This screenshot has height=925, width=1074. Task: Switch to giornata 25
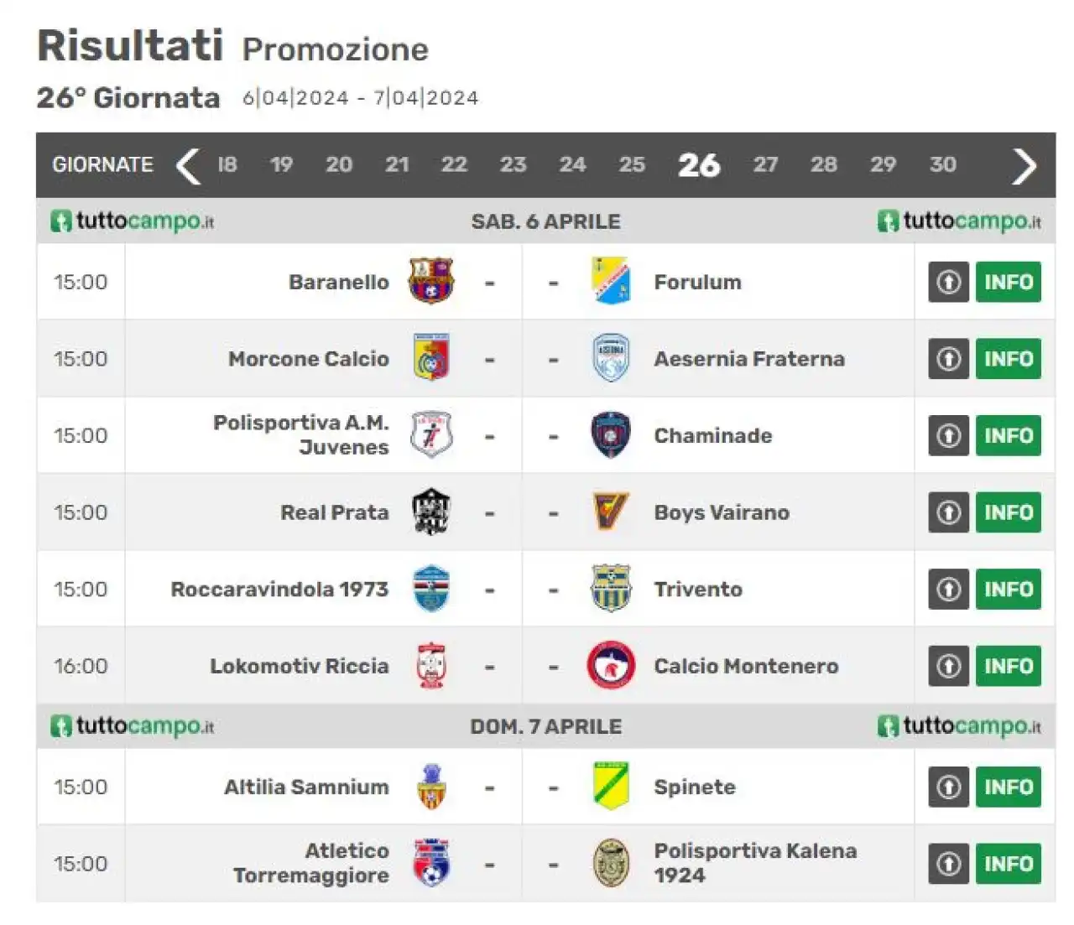[x=632, y=164]
